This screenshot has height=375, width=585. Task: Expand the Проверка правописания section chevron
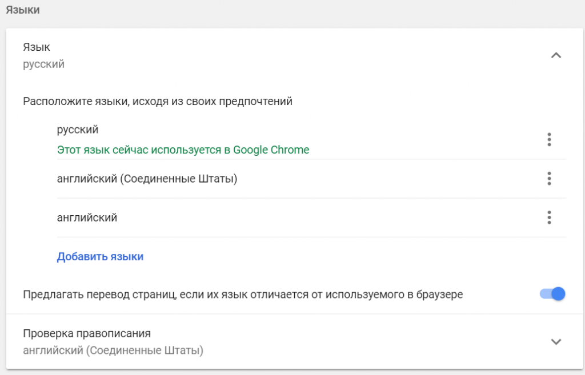(556, 342)
